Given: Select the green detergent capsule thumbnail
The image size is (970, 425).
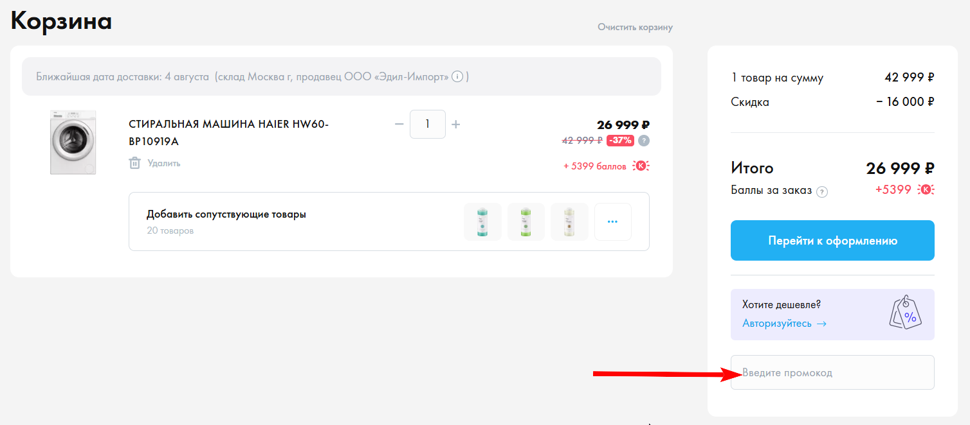Looking at the screenshot, I should click(526, 221).
